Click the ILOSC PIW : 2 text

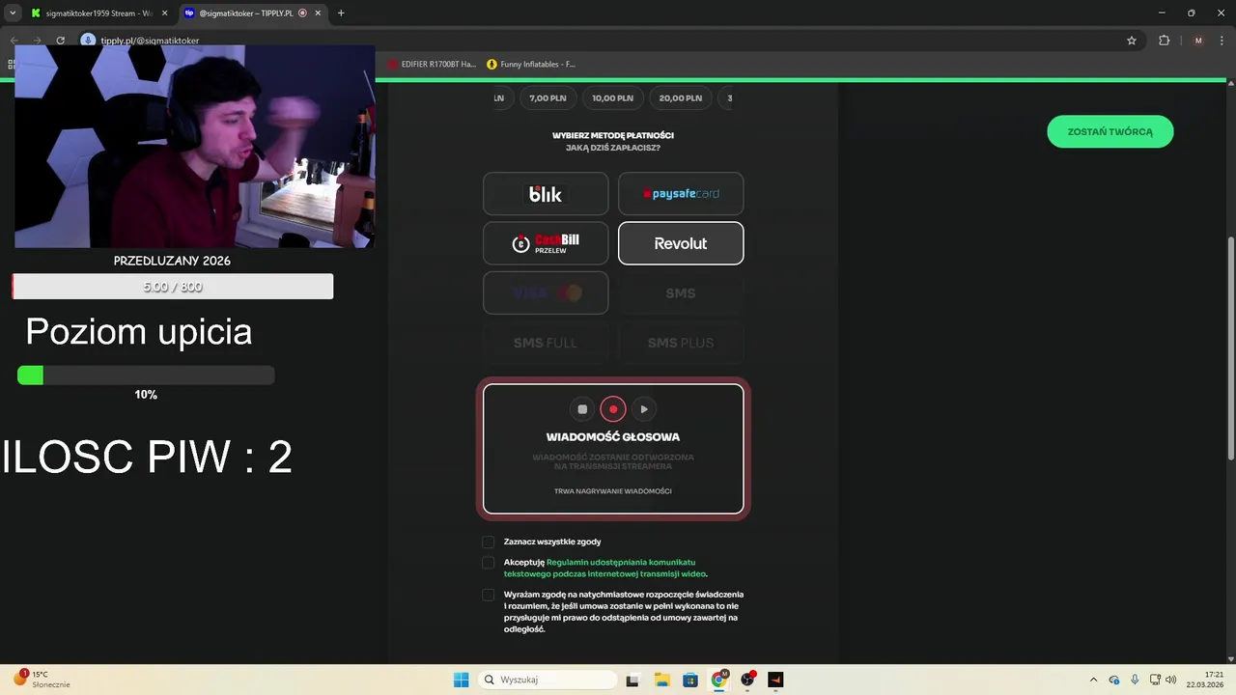pos(147,457)
